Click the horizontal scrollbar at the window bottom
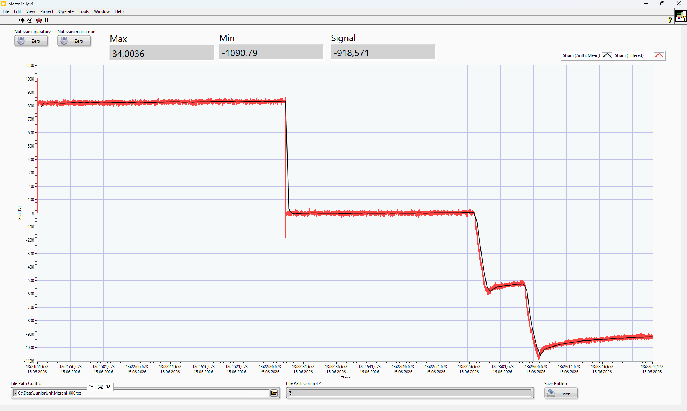The image size is (687, 411). tap(341, 408)
